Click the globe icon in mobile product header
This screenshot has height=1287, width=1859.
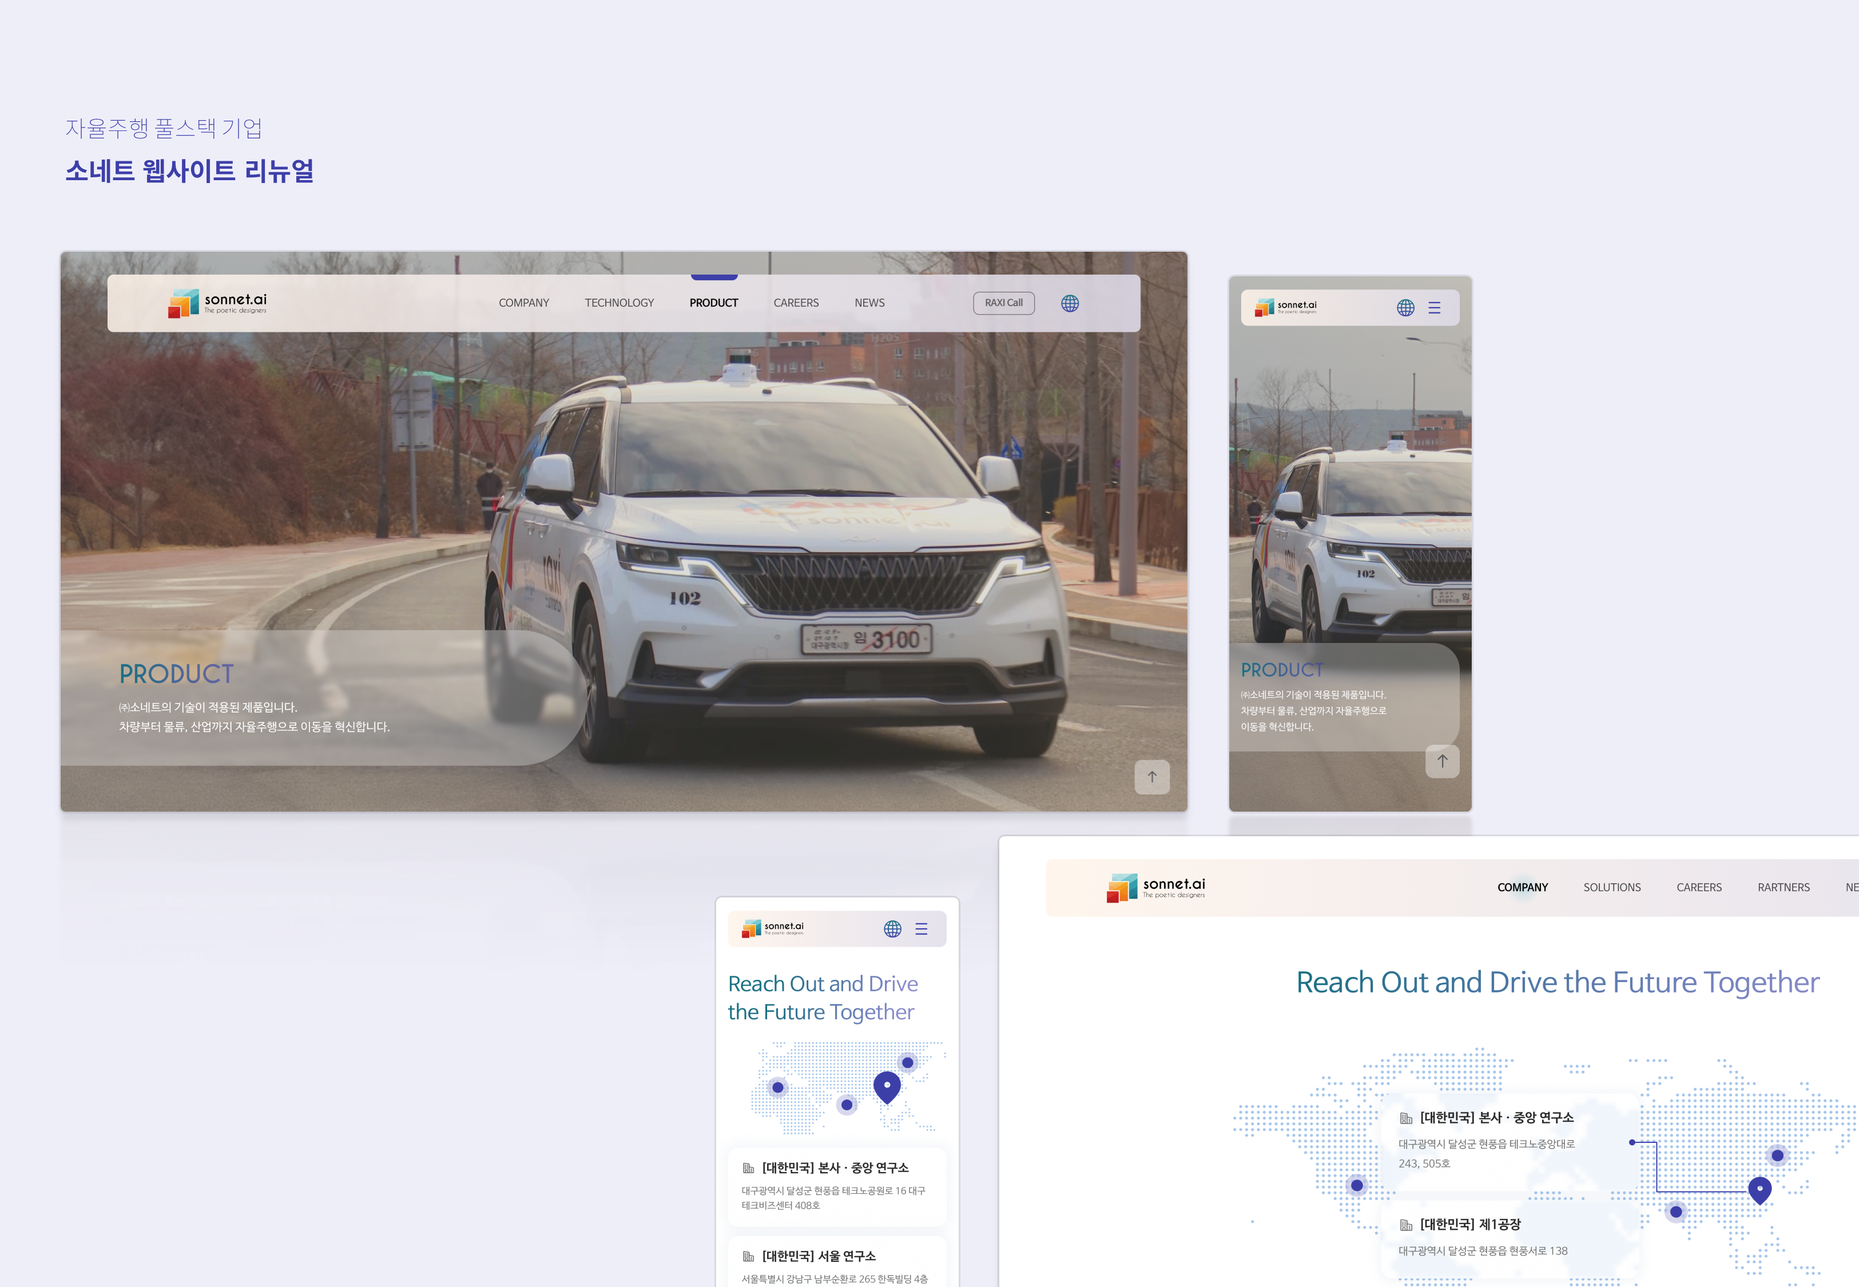pos(1405,308)
